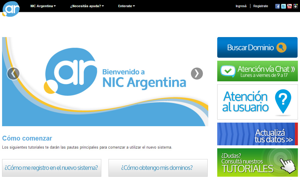Screen dimensions: 300x180
Task: Click the pointing hand cursor icon
Action: pyautogui.click(x=288, y=166)
